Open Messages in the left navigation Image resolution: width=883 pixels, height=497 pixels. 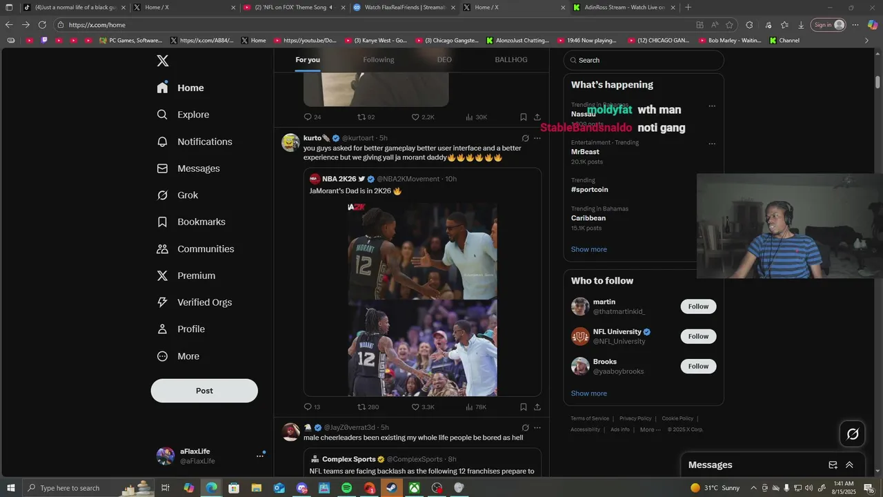pos(188,168)
